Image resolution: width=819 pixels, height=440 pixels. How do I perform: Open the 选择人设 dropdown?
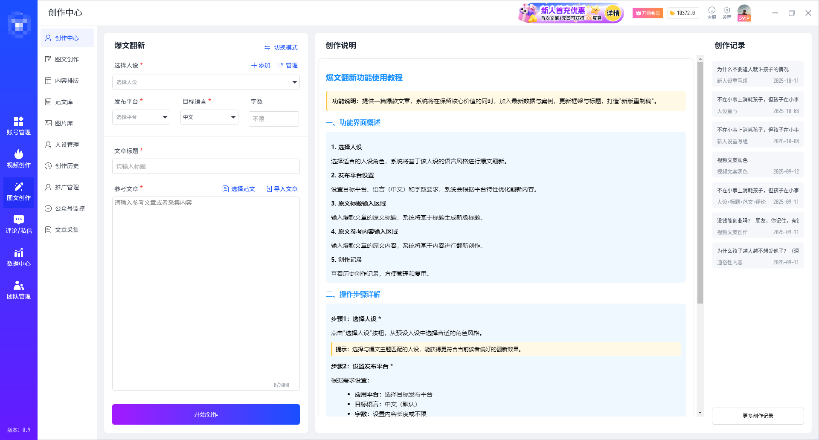coord(206,82)
